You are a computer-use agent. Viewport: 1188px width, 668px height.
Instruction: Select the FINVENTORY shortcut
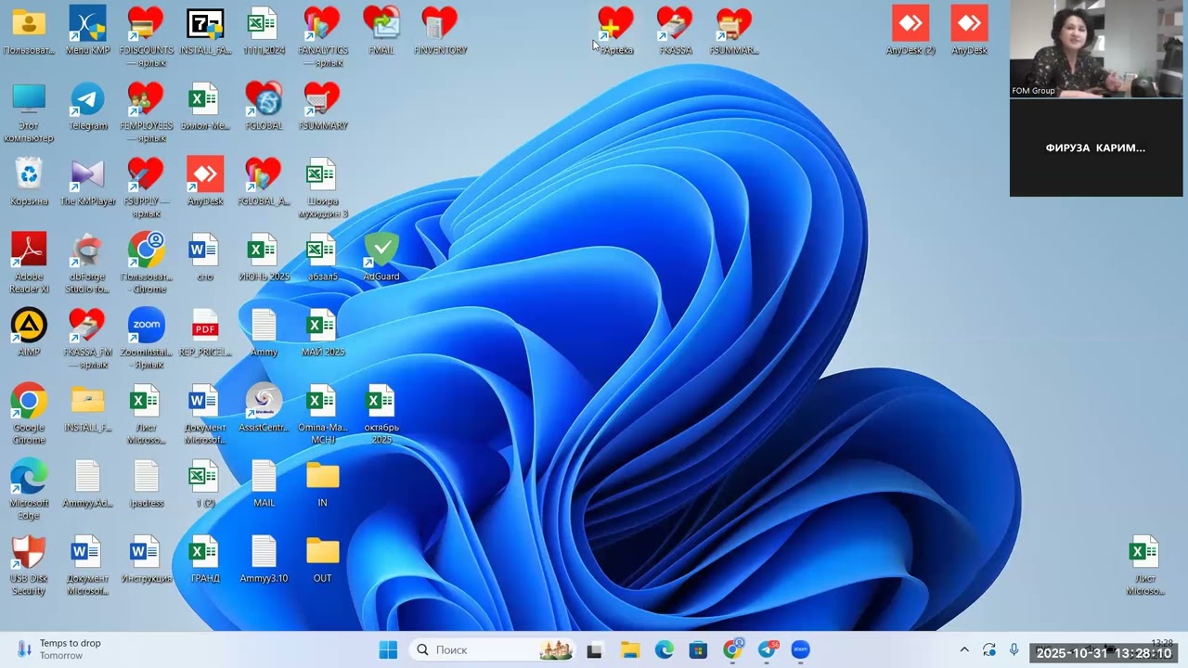(440, 31)
